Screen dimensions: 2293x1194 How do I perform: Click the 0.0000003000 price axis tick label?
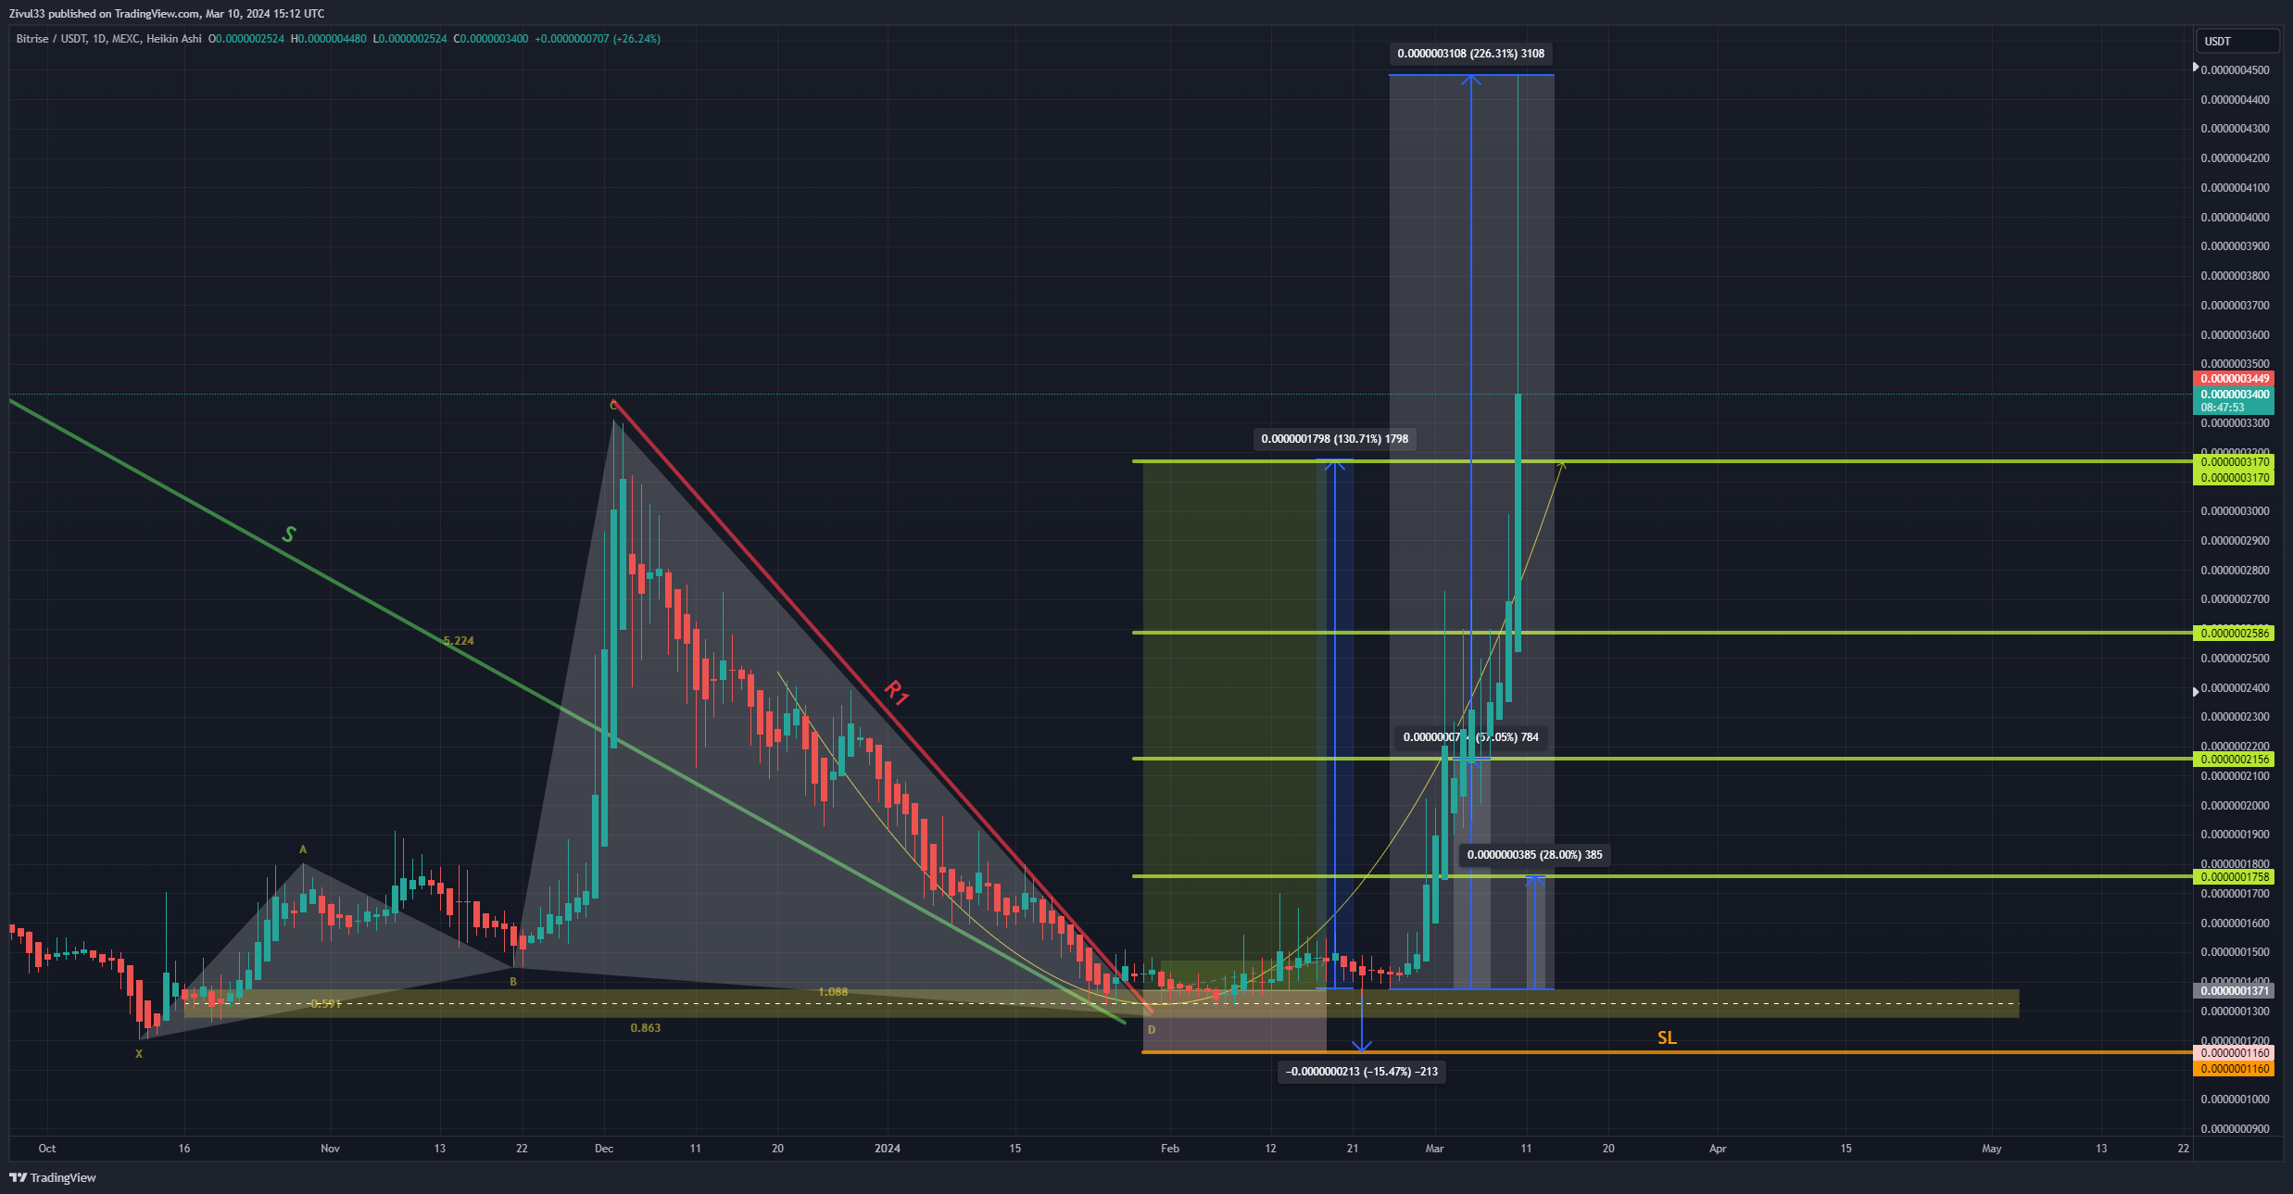[x=2235, y=511]
